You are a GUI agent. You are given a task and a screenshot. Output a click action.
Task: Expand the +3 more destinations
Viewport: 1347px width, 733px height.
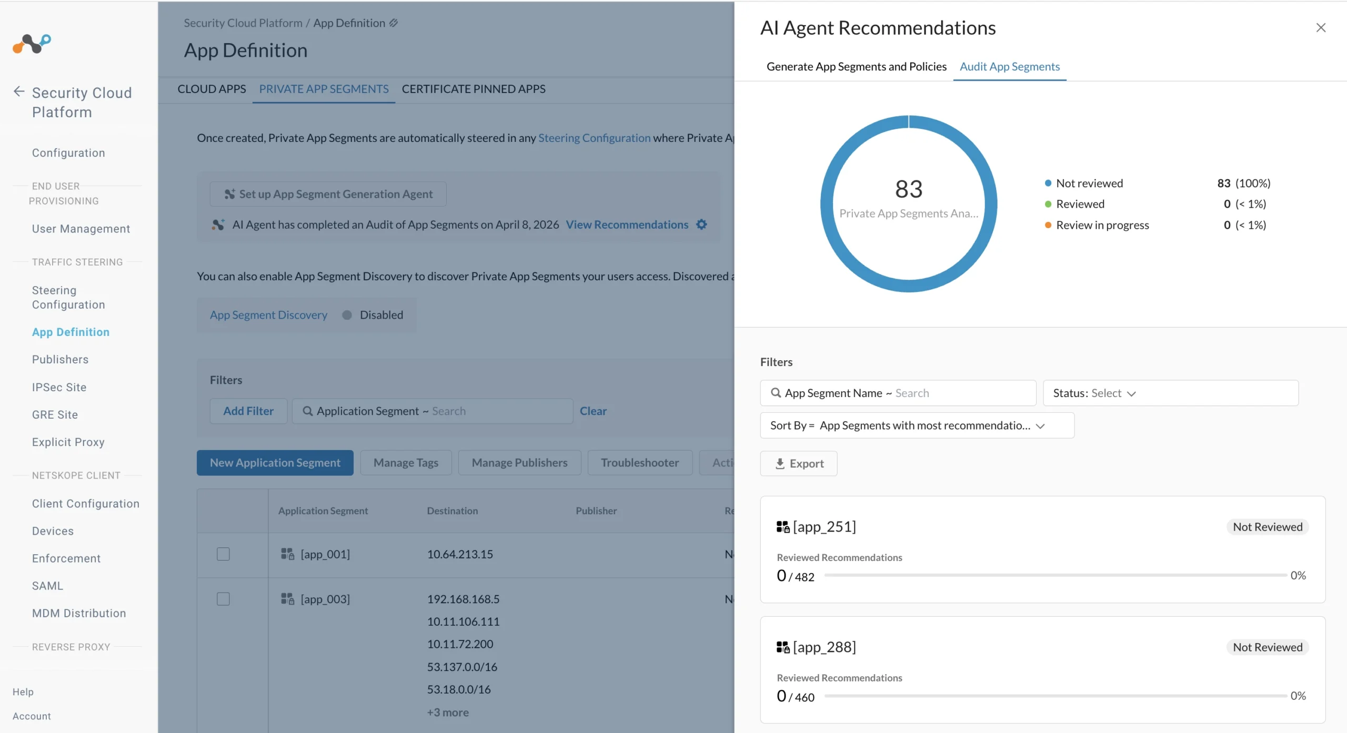coord(448,712)
